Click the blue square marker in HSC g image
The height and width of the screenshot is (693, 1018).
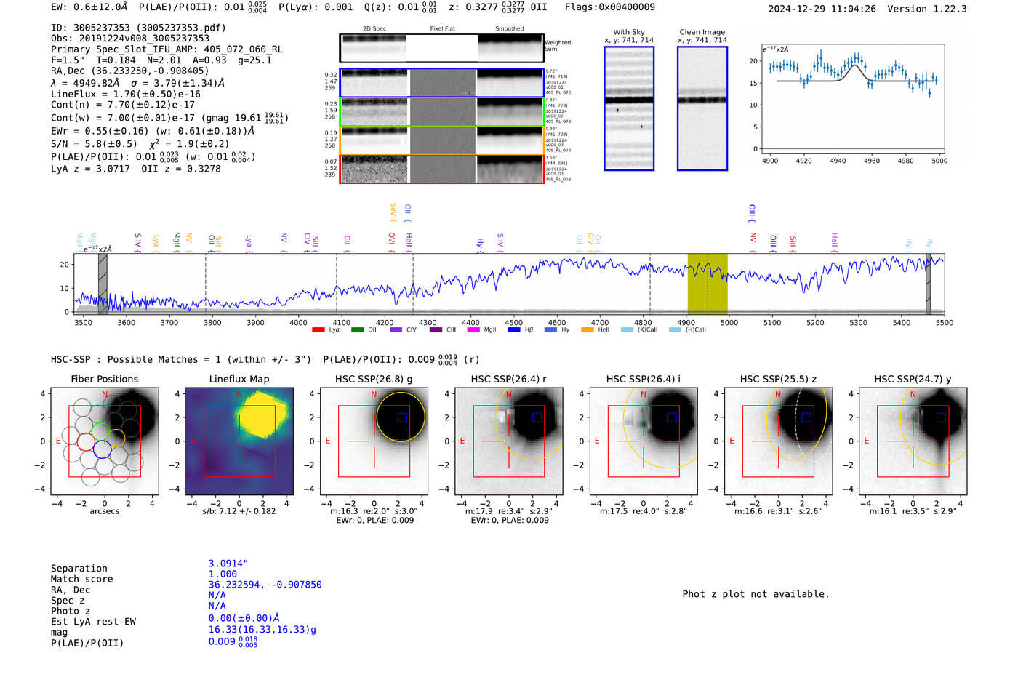[x=402, y=417]
